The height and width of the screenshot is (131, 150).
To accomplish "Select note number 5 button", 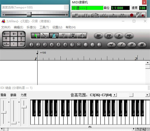I will pyautogui.click(x=58, y=45).
